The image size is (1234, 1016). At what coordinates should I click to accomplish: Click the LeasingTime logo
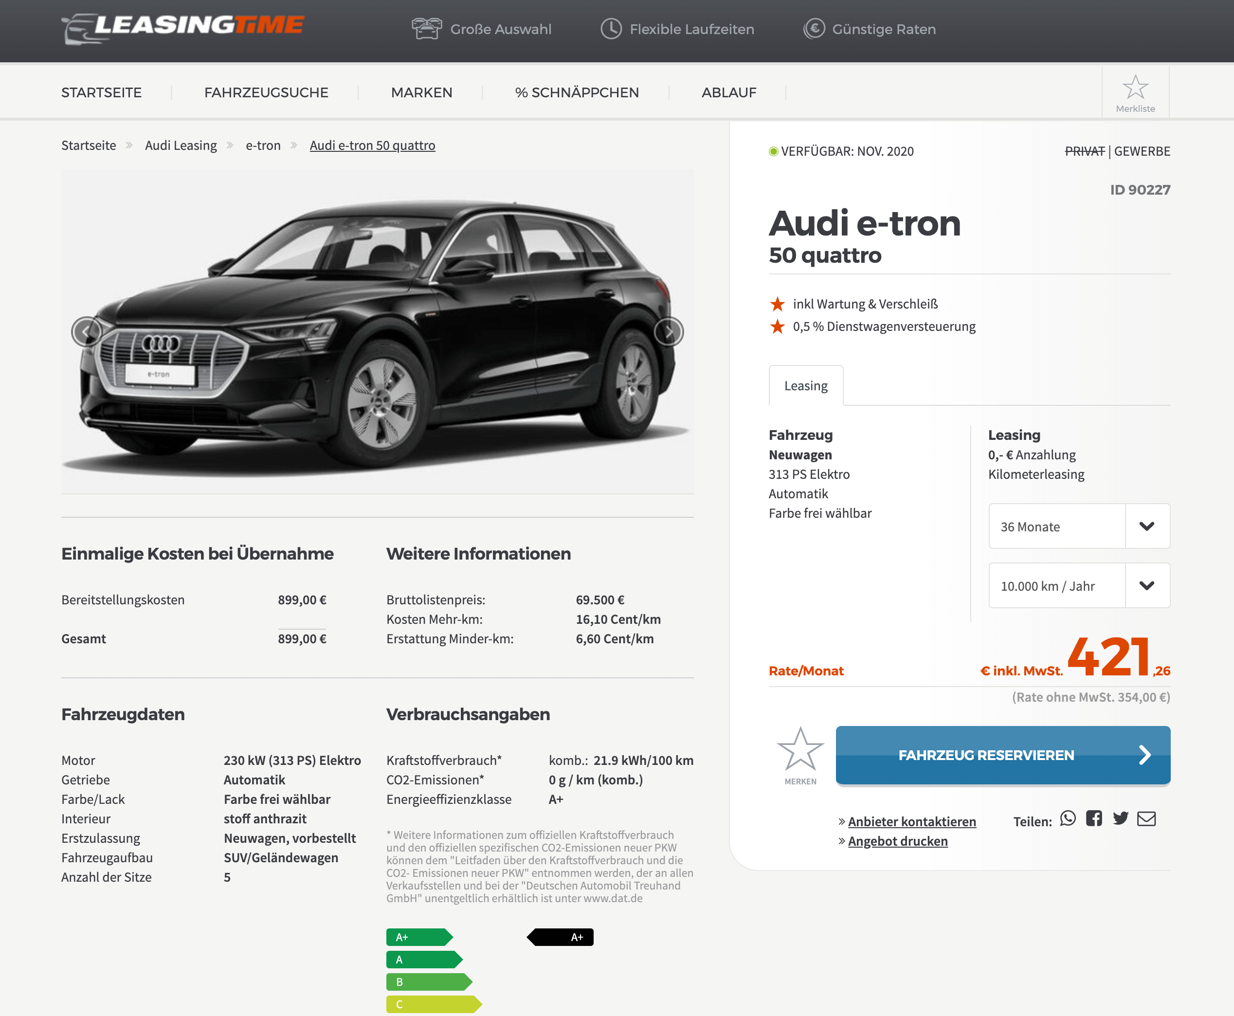point(182,28)
